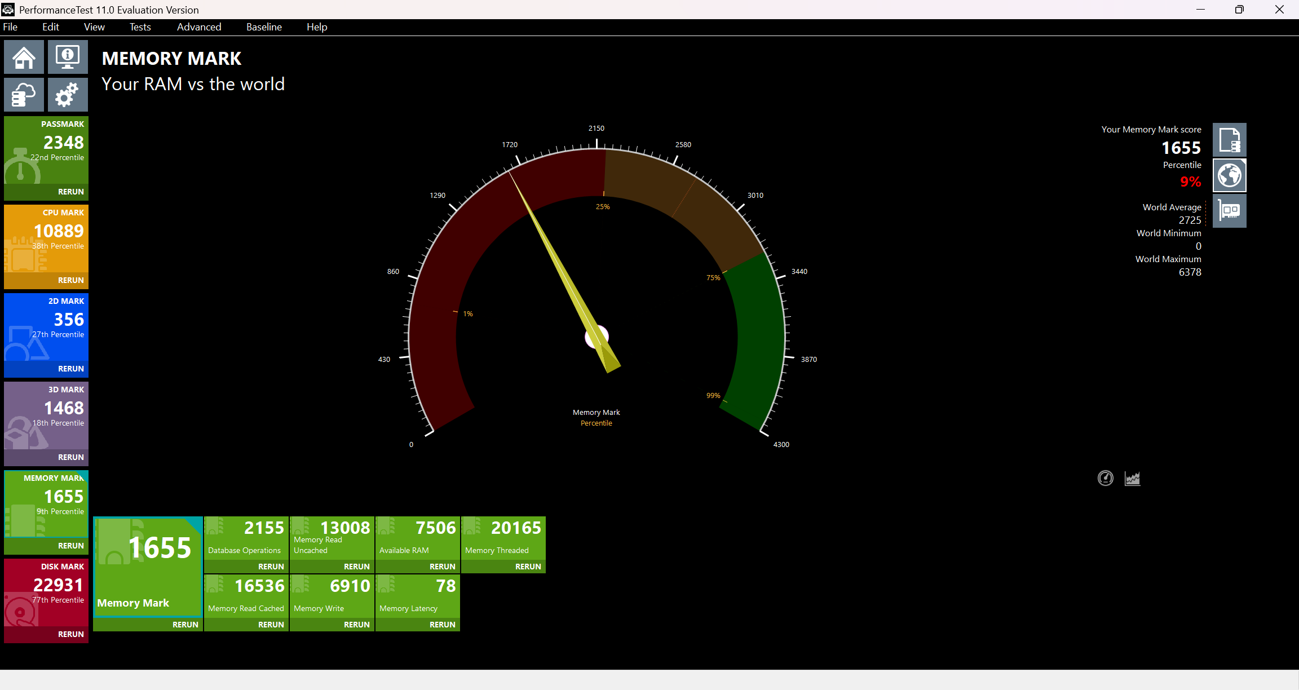
Task: Switch to the distribution chart view icon
Action: click(1133, 478)
